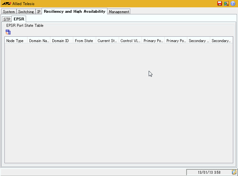
Task: Click the Domain ID column header
Action: (62, 41)
